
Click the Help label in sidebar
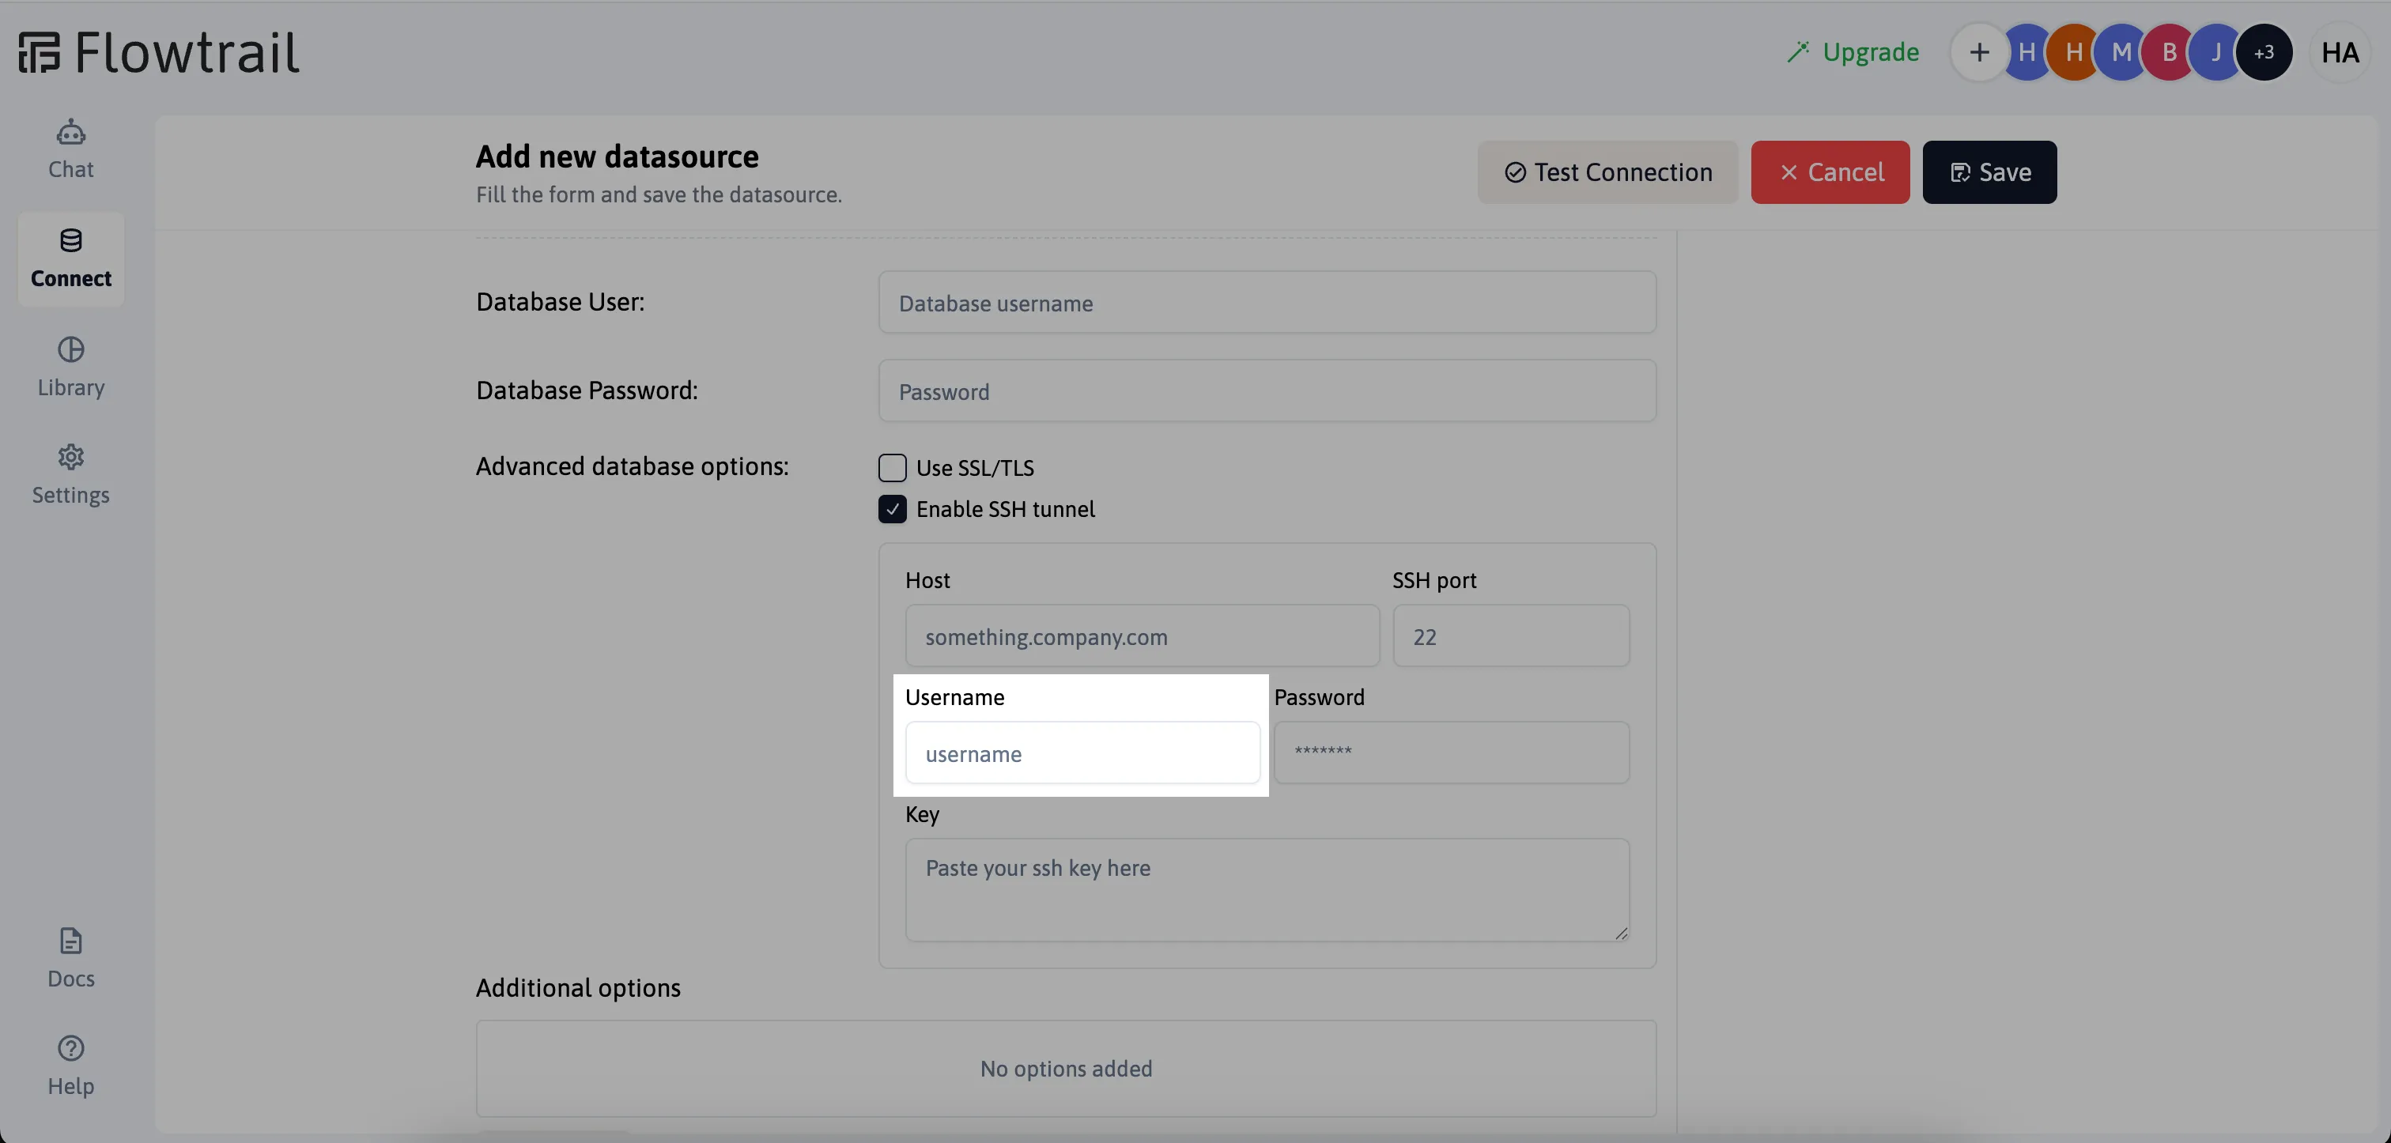click(x=70, y=1086)
